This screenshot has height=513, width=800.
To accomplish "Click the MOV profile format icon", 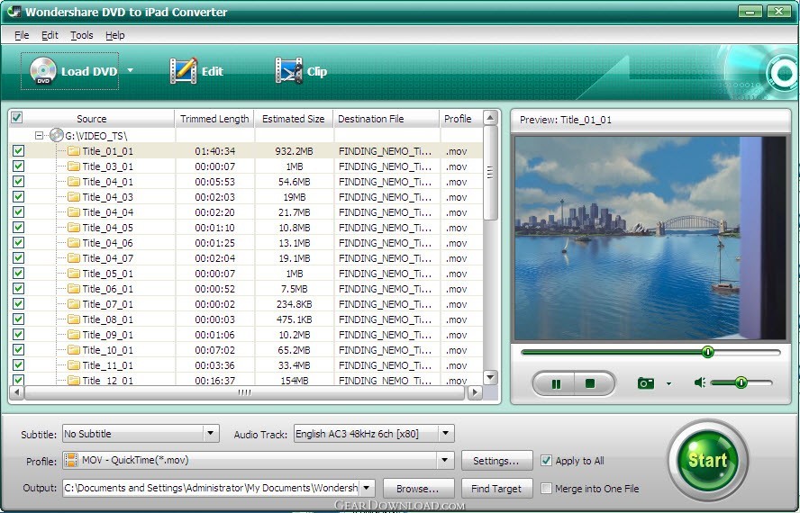I will (x=71, y=460).
